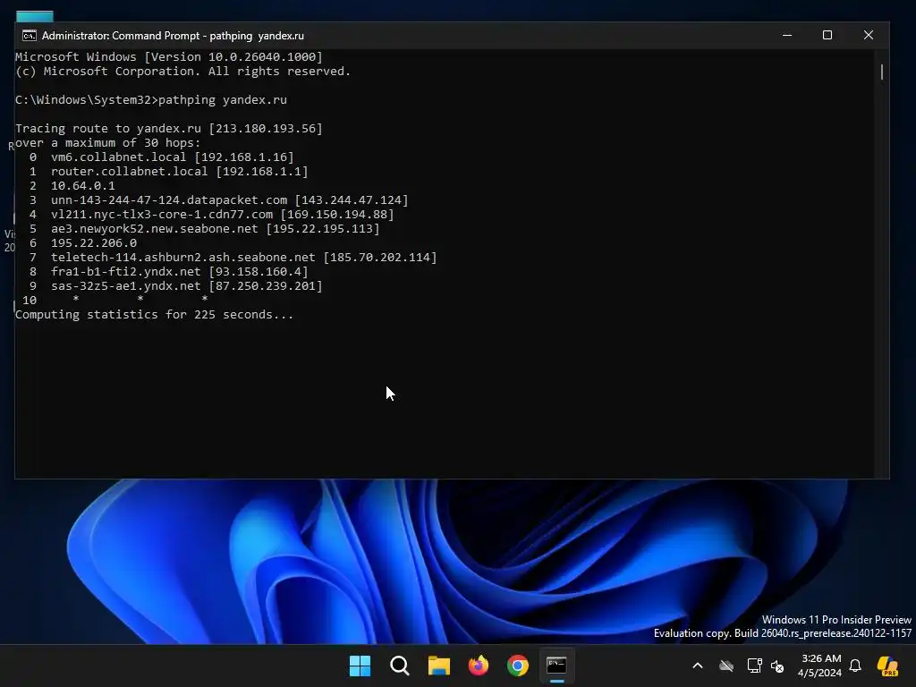Click 'Computing statistics for 225 seconds...' line
Viewport: 916px width, 687px height.
pyautogui.click(x=154, y=314)
